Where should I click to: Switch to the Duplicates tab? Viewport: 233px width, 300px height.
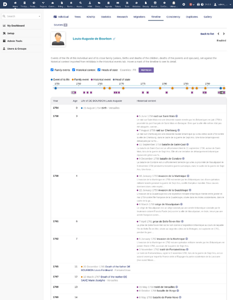pyautogui.click(x=192, y=17)
